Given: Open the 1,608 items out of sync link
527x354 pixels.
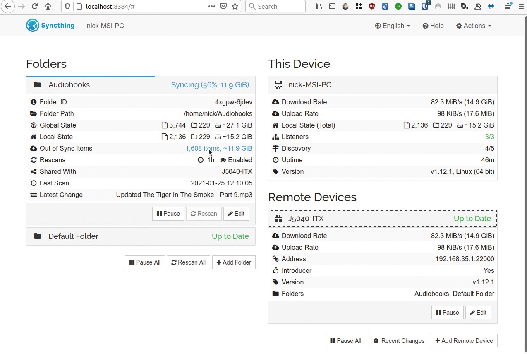Looking at the screenshot, I should 219,148.
